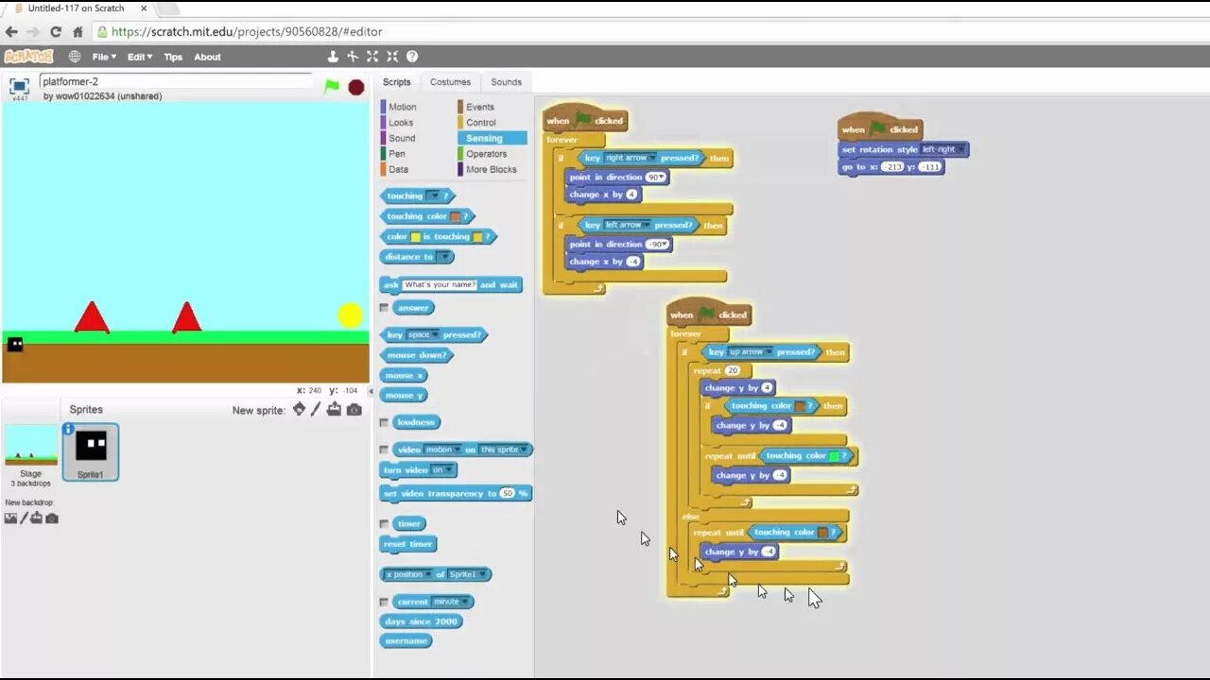The image size is (1210, 680).
Task: Choose new sprite from library
Action: 299,409
